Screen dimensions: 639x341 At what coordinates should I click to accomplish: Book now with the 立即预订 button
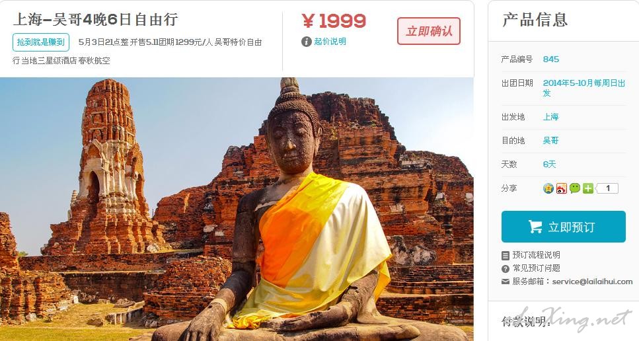click(x=563, y=227)
